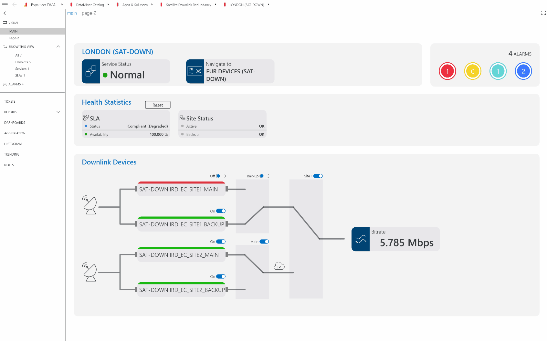Toggle the On switch for SITE2_MAIN

pos(221,242)
